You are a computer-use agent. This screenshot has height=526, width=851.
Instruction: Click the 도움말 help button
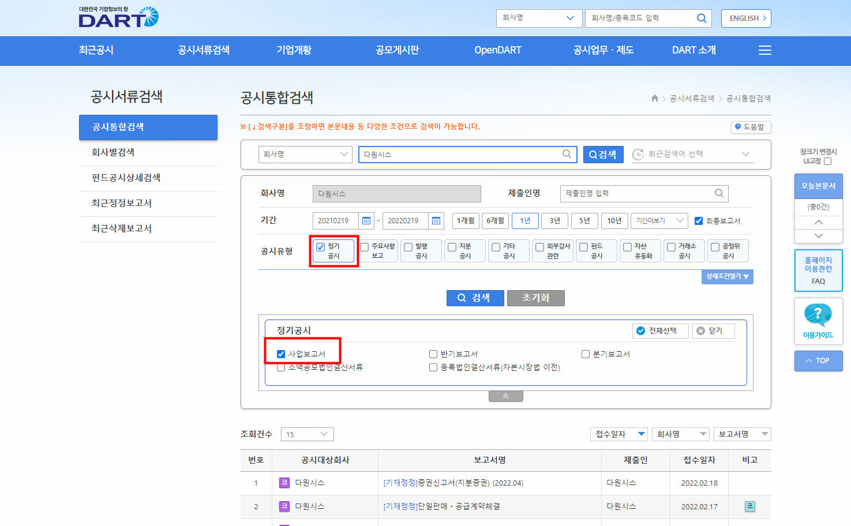[x=751, y=127]
